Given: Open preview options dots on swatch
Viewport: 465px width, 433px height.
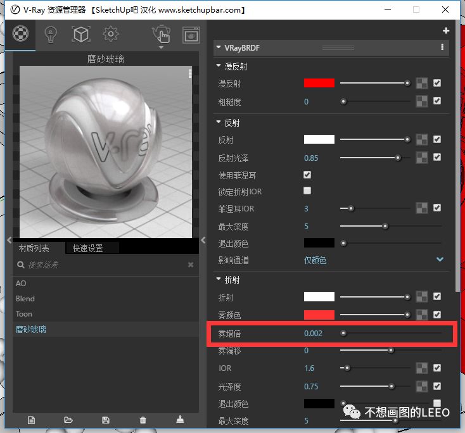Looking at the screenshot, I should pos(190,73).
